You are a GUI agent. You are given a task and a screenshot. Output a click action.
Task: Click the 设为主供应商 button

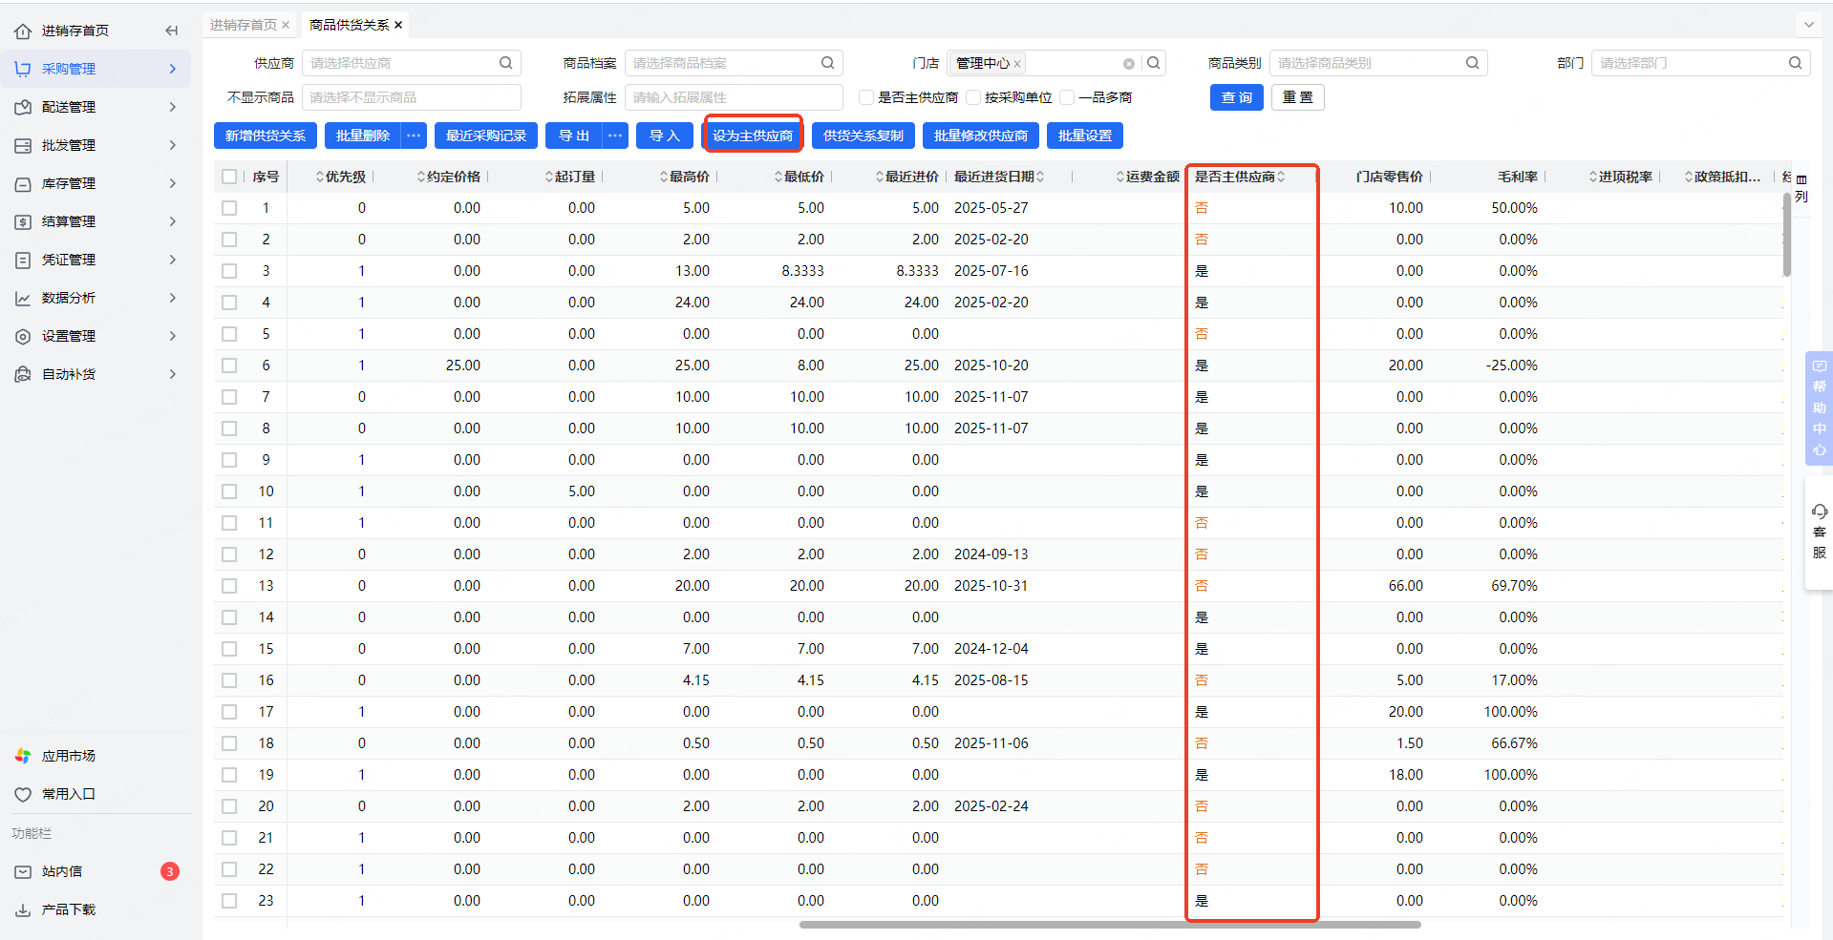point(753,136)
